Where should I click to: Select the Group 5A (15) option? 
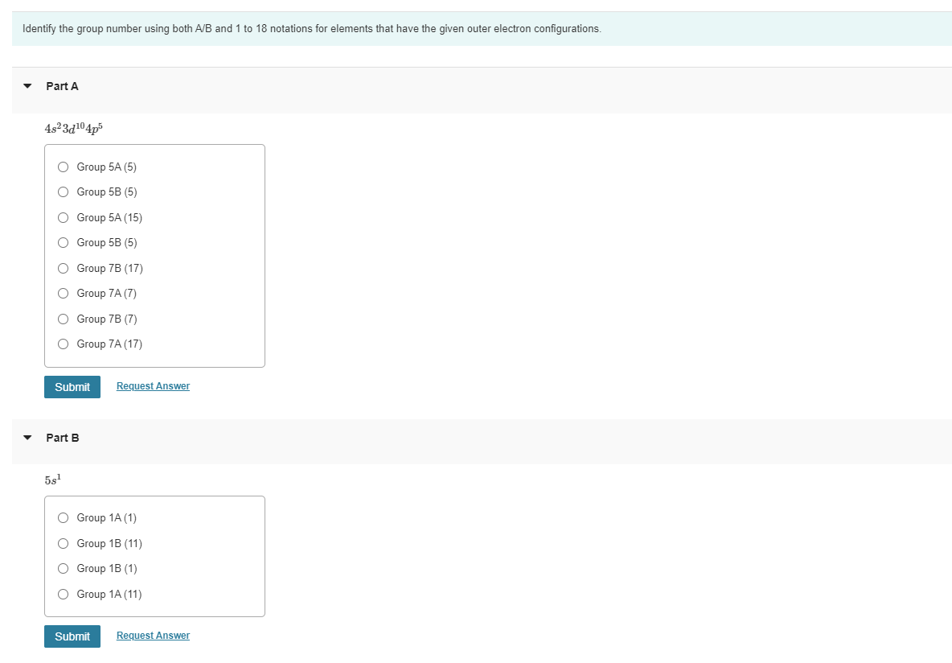coord(63,217)
